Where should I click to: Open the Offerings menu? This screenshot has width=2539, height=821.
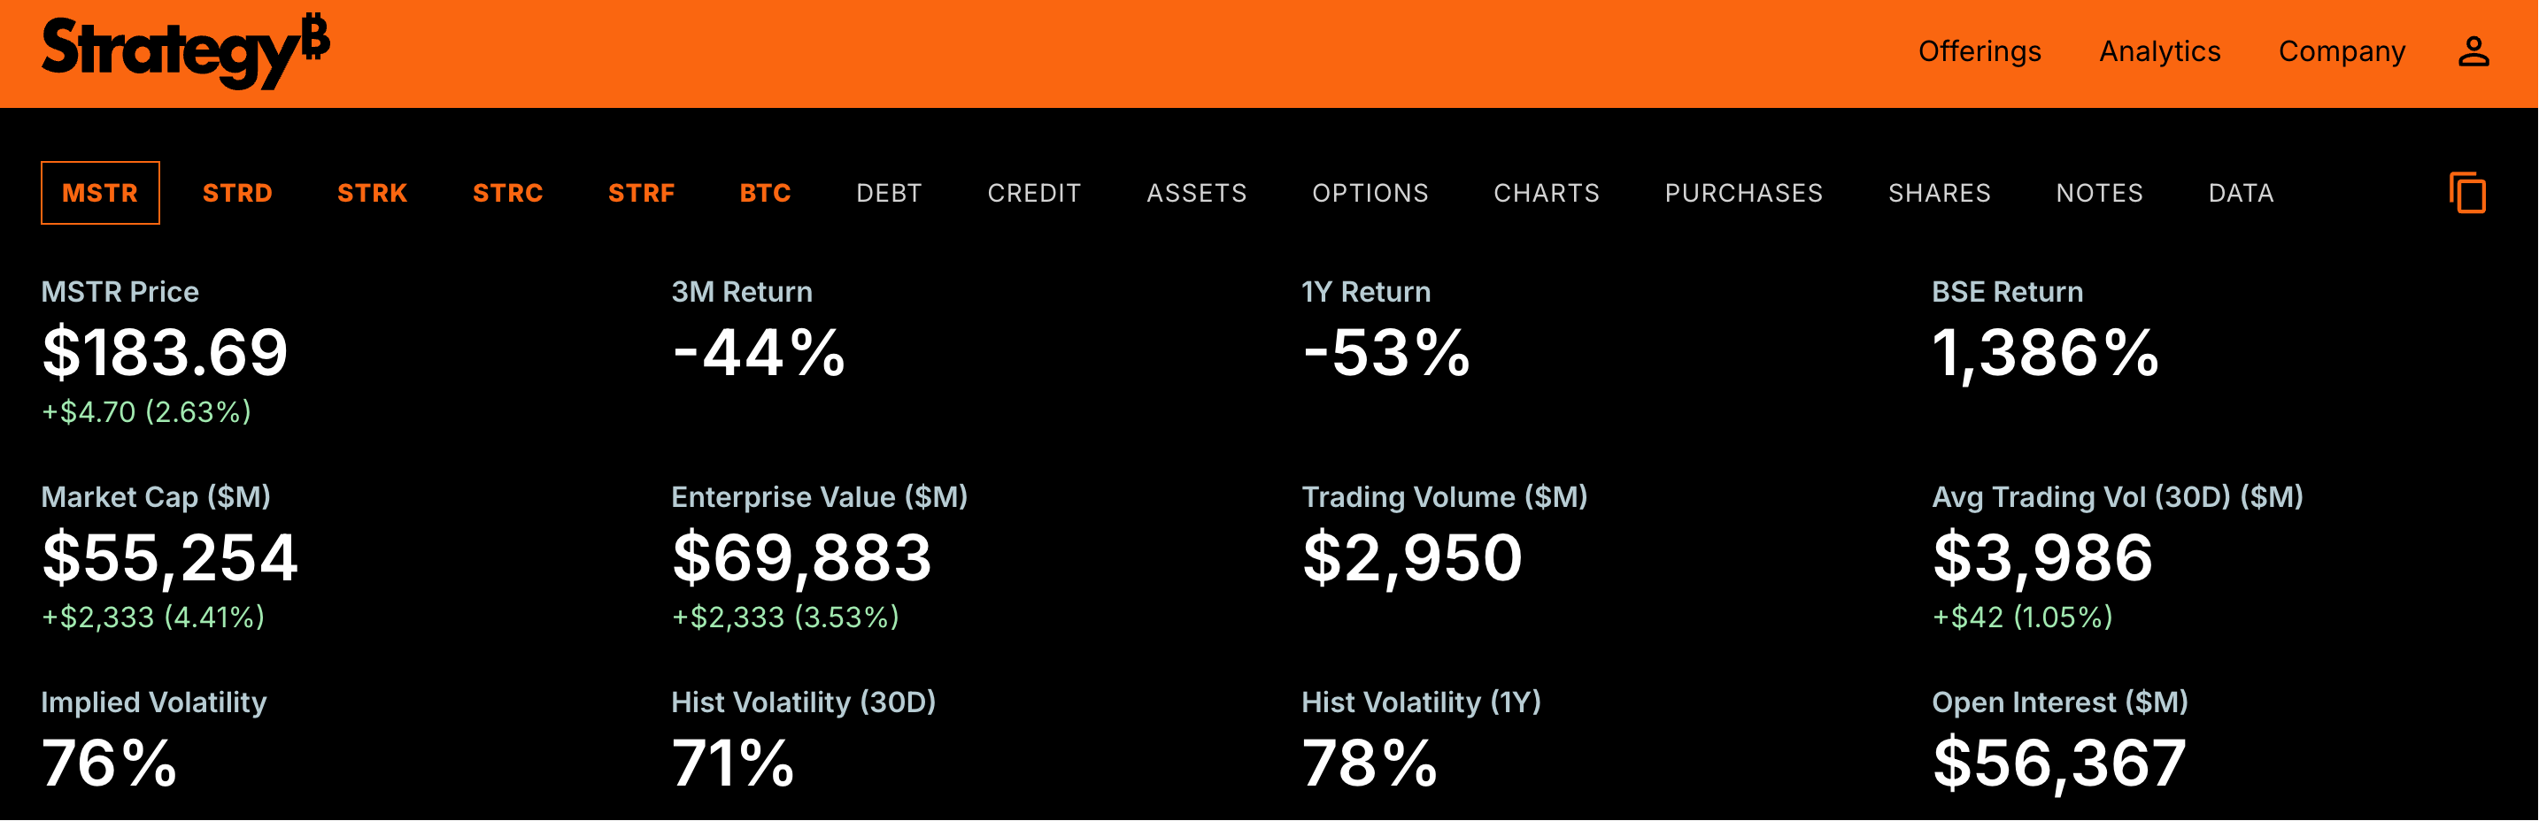coord(1979,51)
